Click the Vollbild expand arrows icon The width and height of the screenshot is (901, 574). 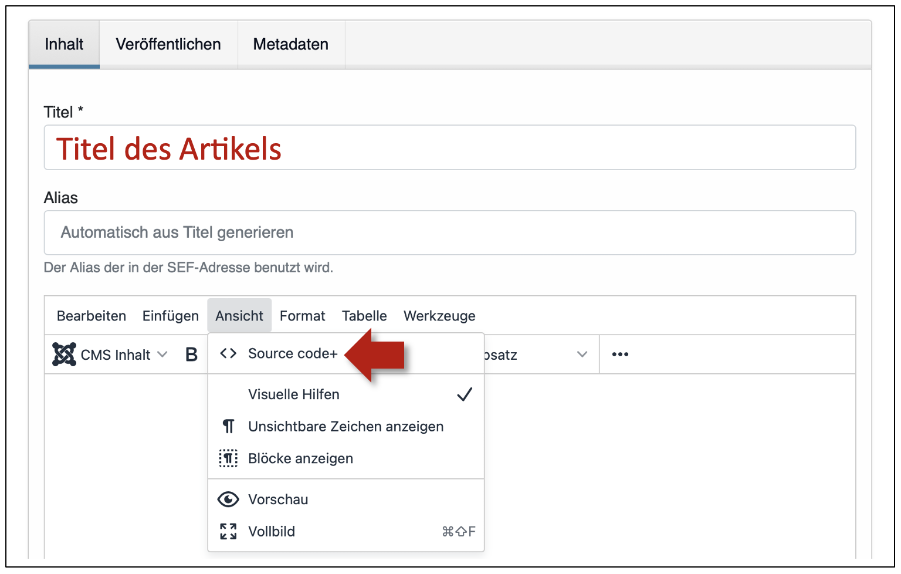[228, 531]
